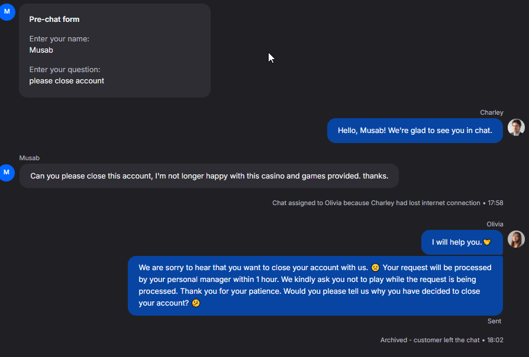The width and height of the screenshot is (529, 357).
Task: Select the "Pre-chat form" heading
Action: (x=54, y=20)
